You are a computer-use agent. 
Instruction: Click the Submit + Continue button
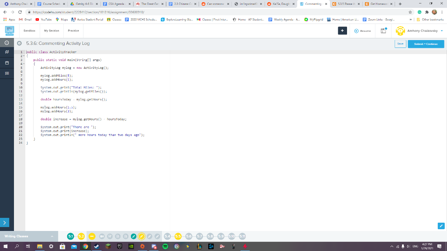[x=426, y=44]
